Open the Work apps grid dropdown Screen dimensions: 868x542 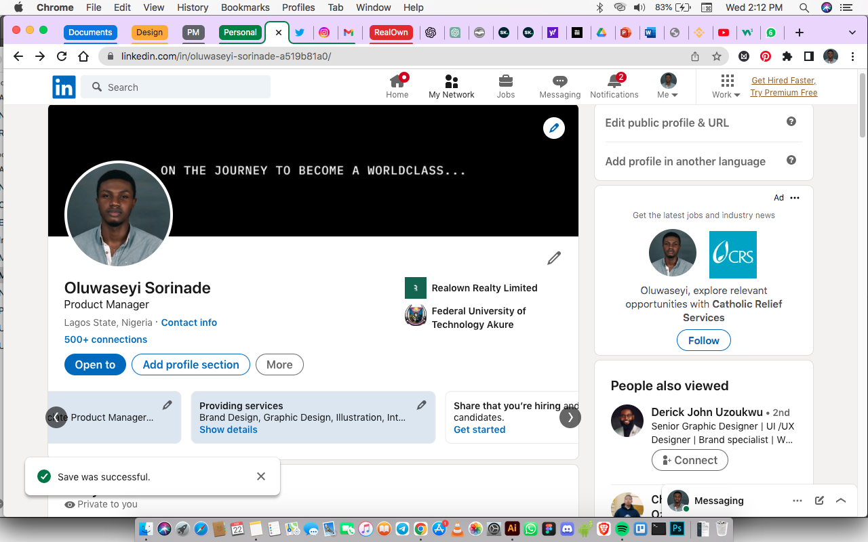coord(726,86)
